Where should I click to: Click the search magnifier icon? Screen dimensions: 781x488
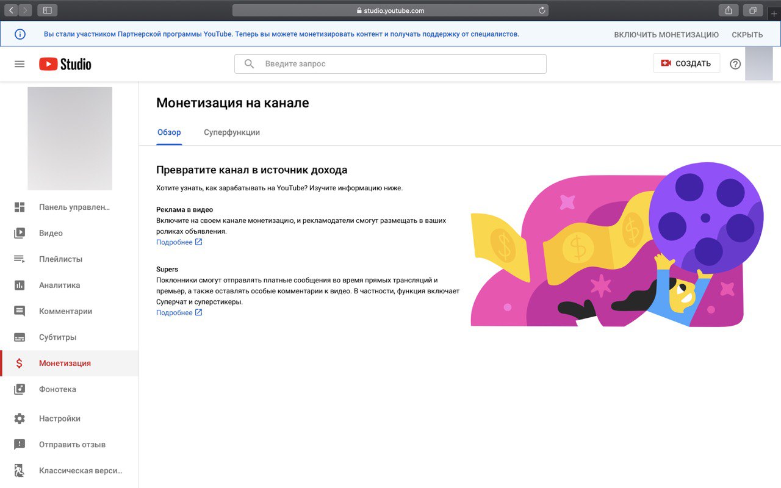click(x=249, y=64)
